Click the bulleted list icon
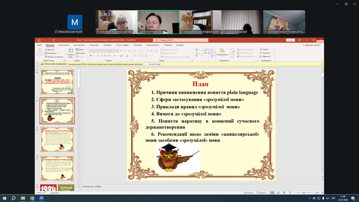Viewport: 359px width, 202px height. (x=135, y=50)
